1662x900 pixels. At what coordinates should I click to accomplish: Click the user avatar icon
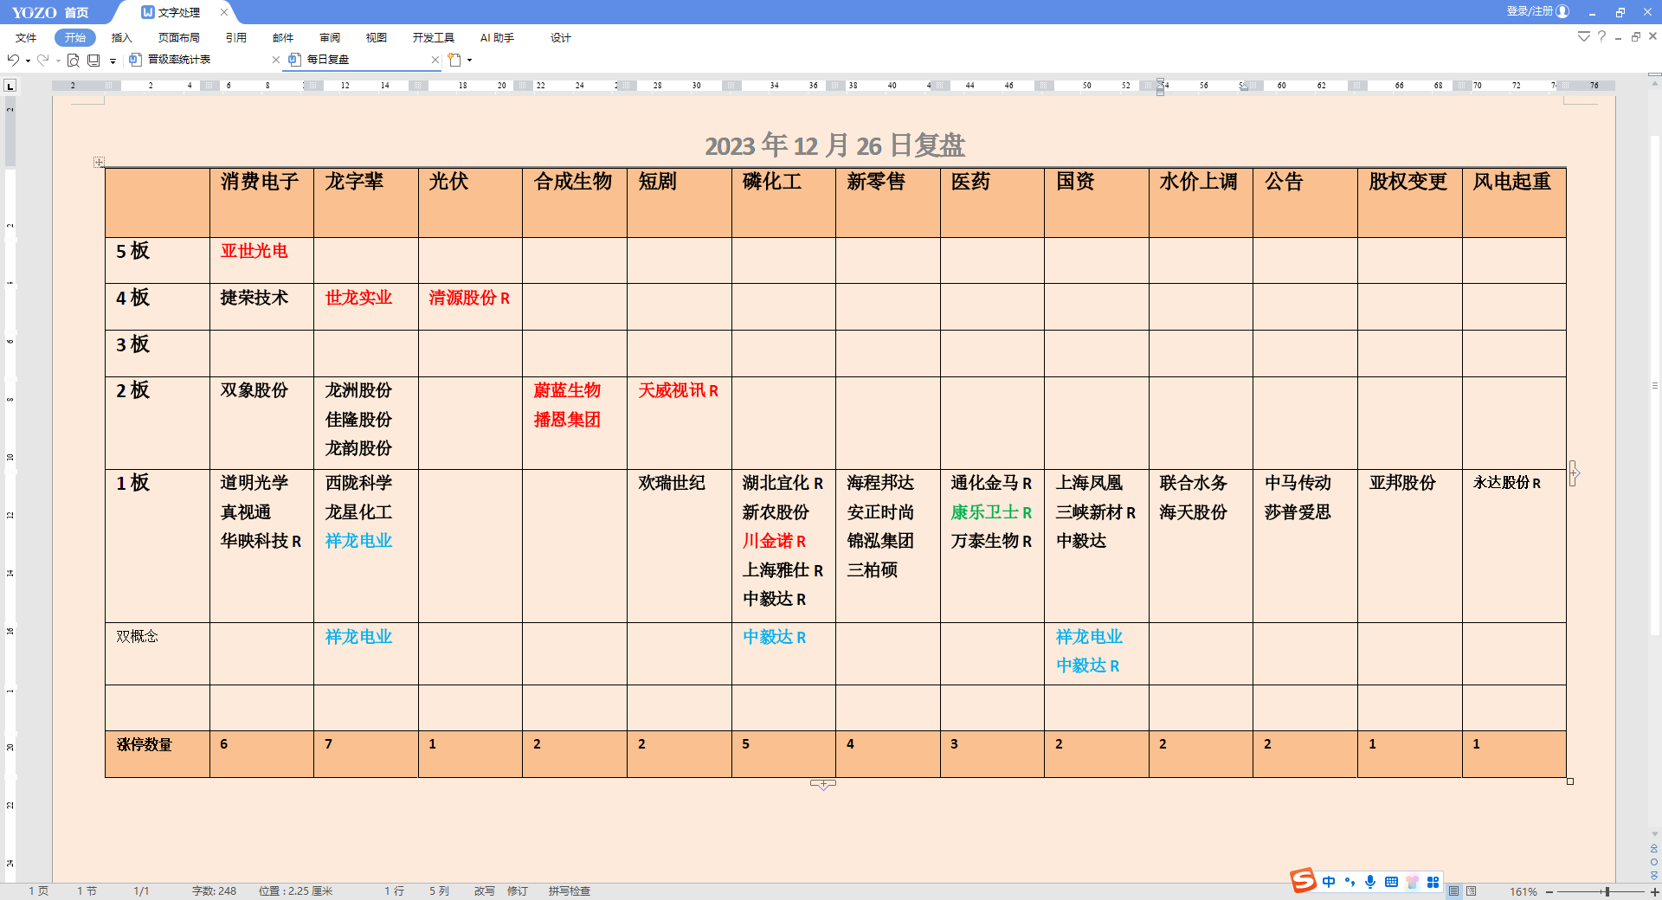click(x=1562, y=11)
